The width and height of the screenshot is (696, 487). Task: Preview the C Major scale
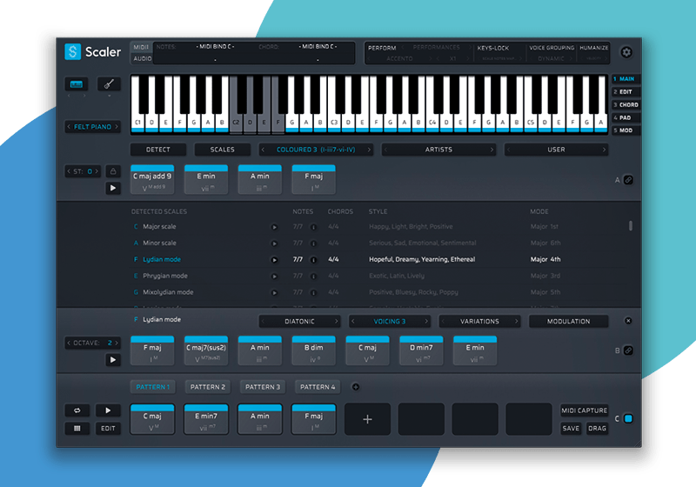tap(274, 227)
